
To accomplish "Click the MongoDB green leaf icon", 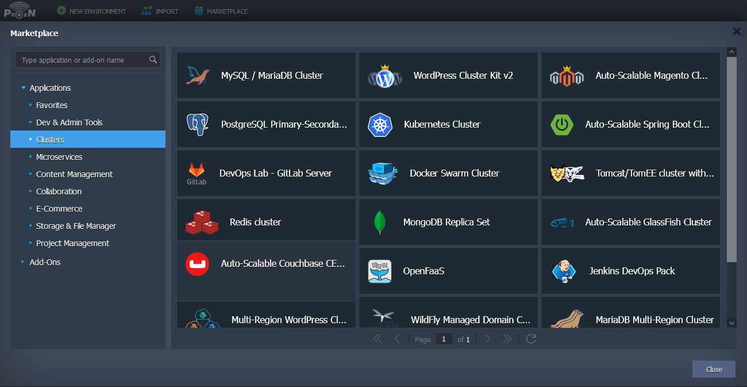I will (379, 223).
